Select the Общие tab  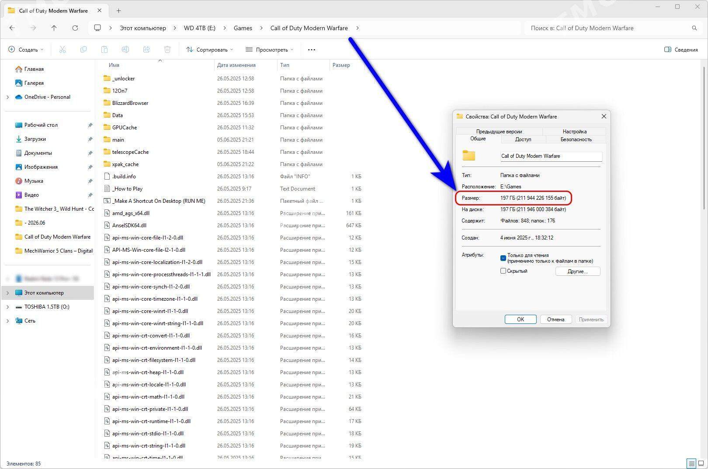(x=478, y=139)
